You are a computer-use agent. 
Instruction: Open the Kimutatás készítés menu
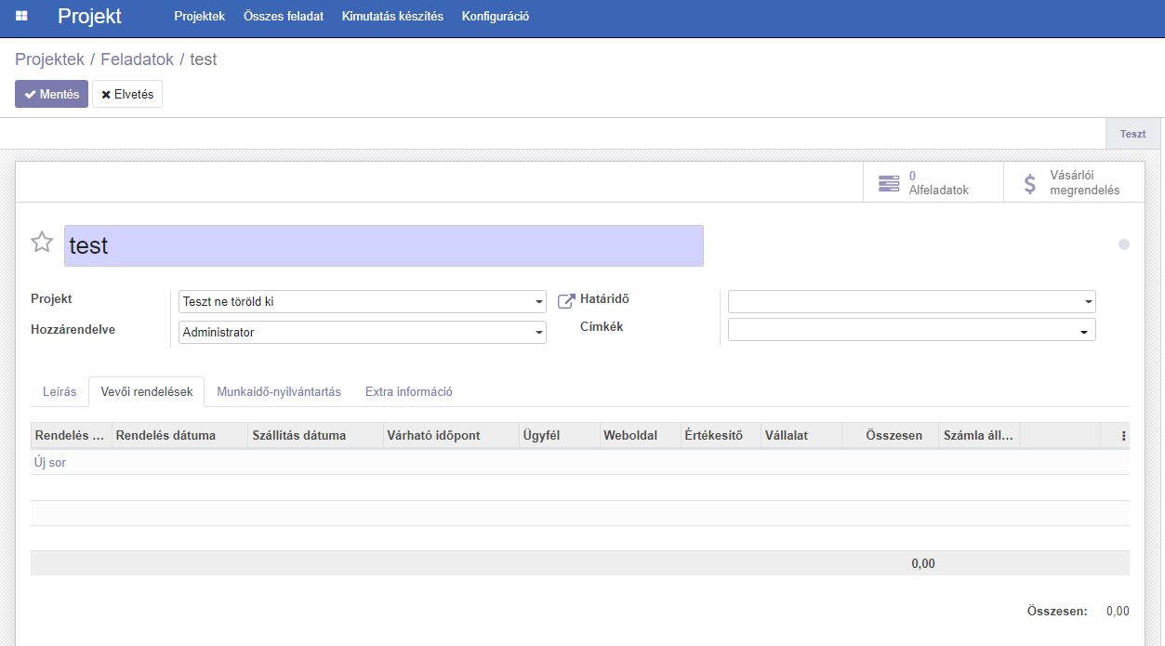[x=392, y=17]
